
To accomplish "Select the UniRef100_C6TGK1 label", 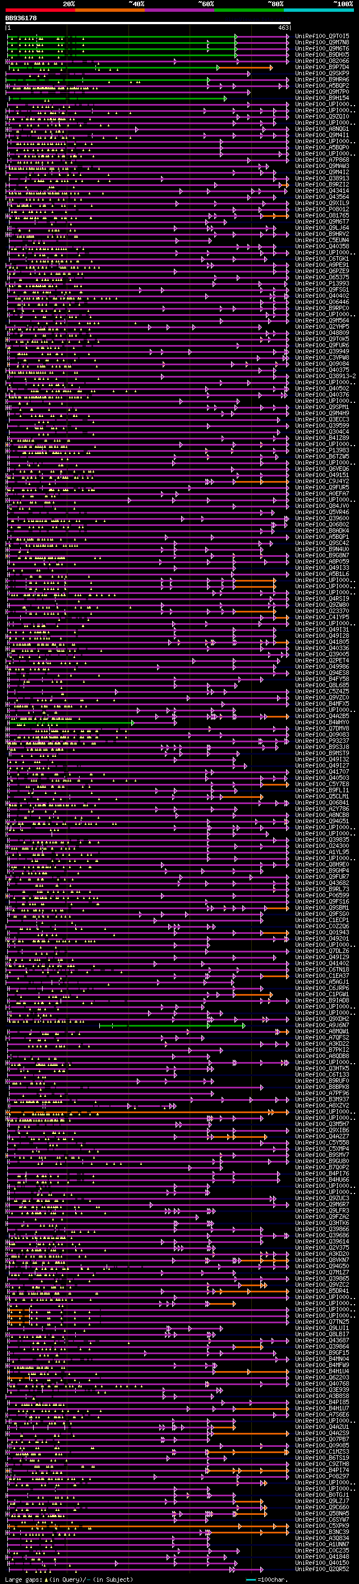I will [x=322, y=259].
